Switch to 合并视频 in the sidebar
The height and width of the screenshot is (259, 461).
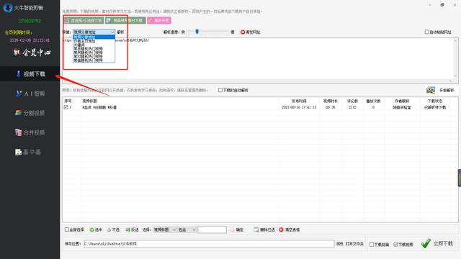point(30,132)
